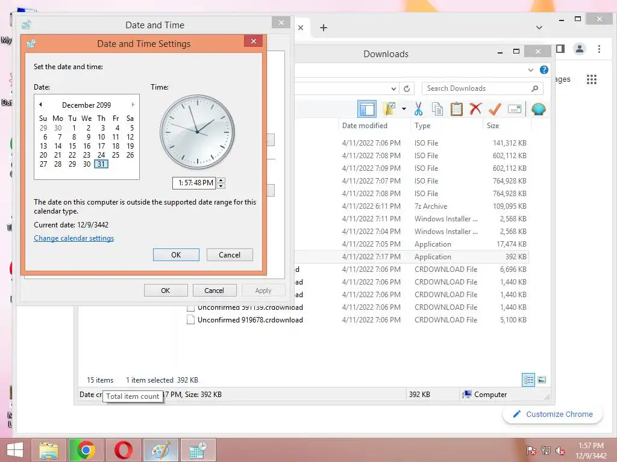
Task: Click the time field showing 1:57:48 PM
Action: (x=194, y=183)
